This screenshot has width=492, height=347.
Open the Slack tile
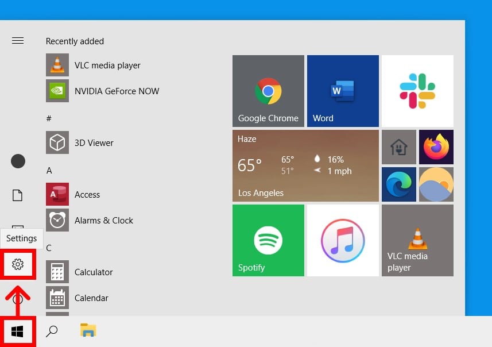pyautogui.click(x=417, y=91)
